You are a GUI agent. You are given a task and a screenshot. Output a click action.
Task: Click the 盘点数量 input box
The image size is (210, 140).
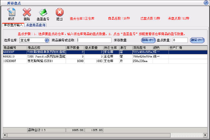tap(179, 40)
